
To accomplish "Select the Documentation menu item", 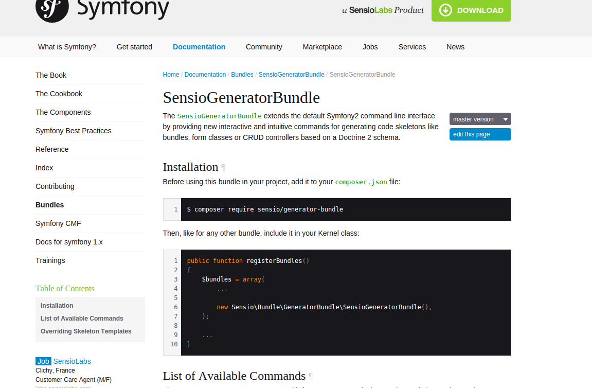I will click(x=199, y=47).
